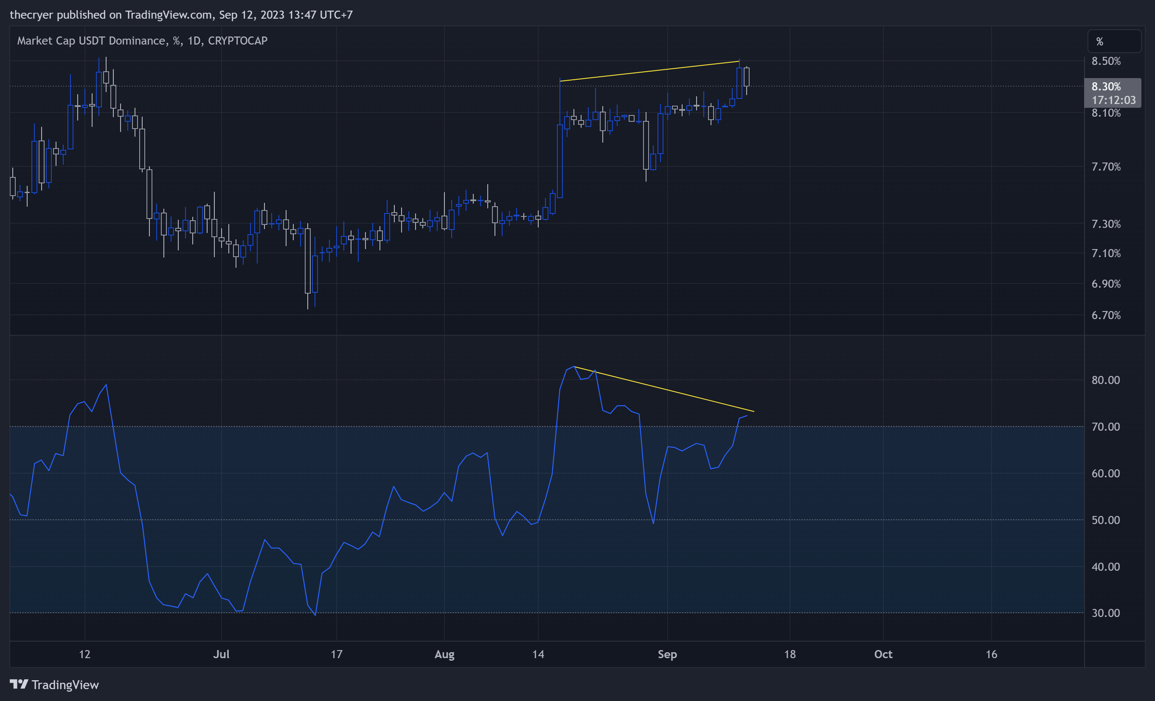Click the RSI 50.00 axis label

click(x=1105, y=520)
